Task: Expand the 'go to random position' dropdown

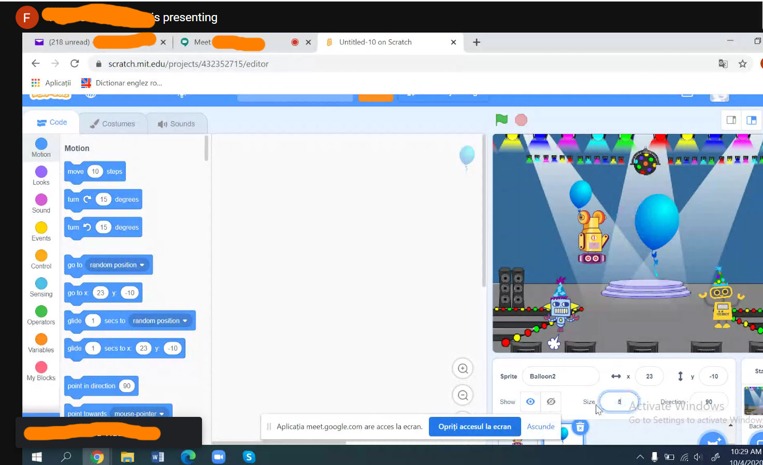Action: pos(142,265)
